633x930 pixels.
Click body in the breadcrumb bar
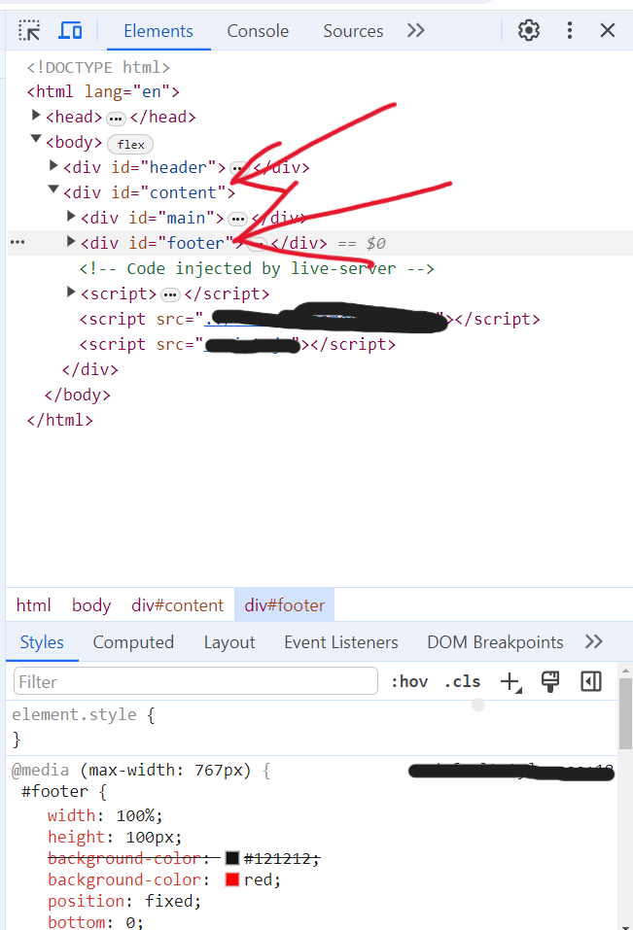(x=91, y=605)
